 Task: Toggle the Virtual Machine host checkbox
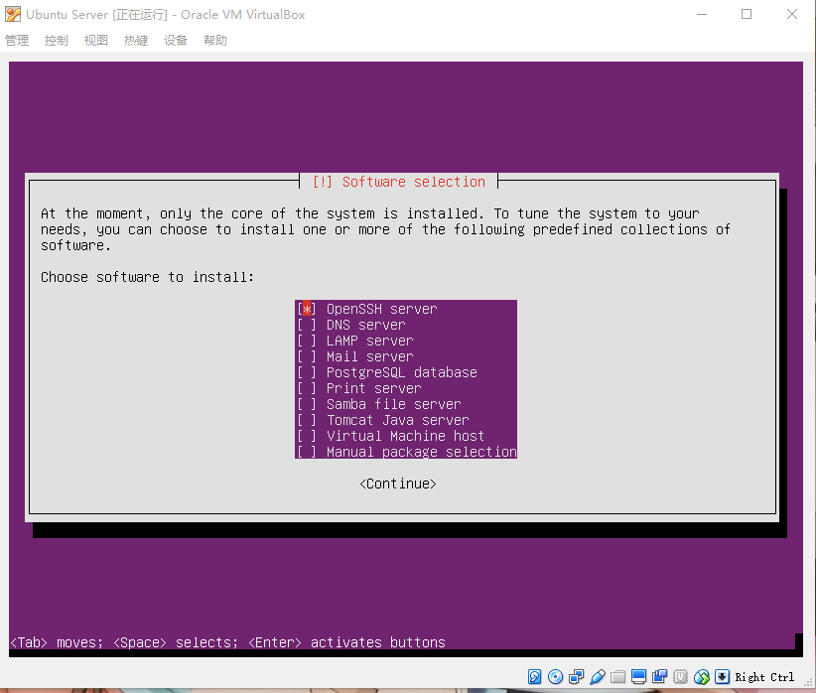click(307, 436)
